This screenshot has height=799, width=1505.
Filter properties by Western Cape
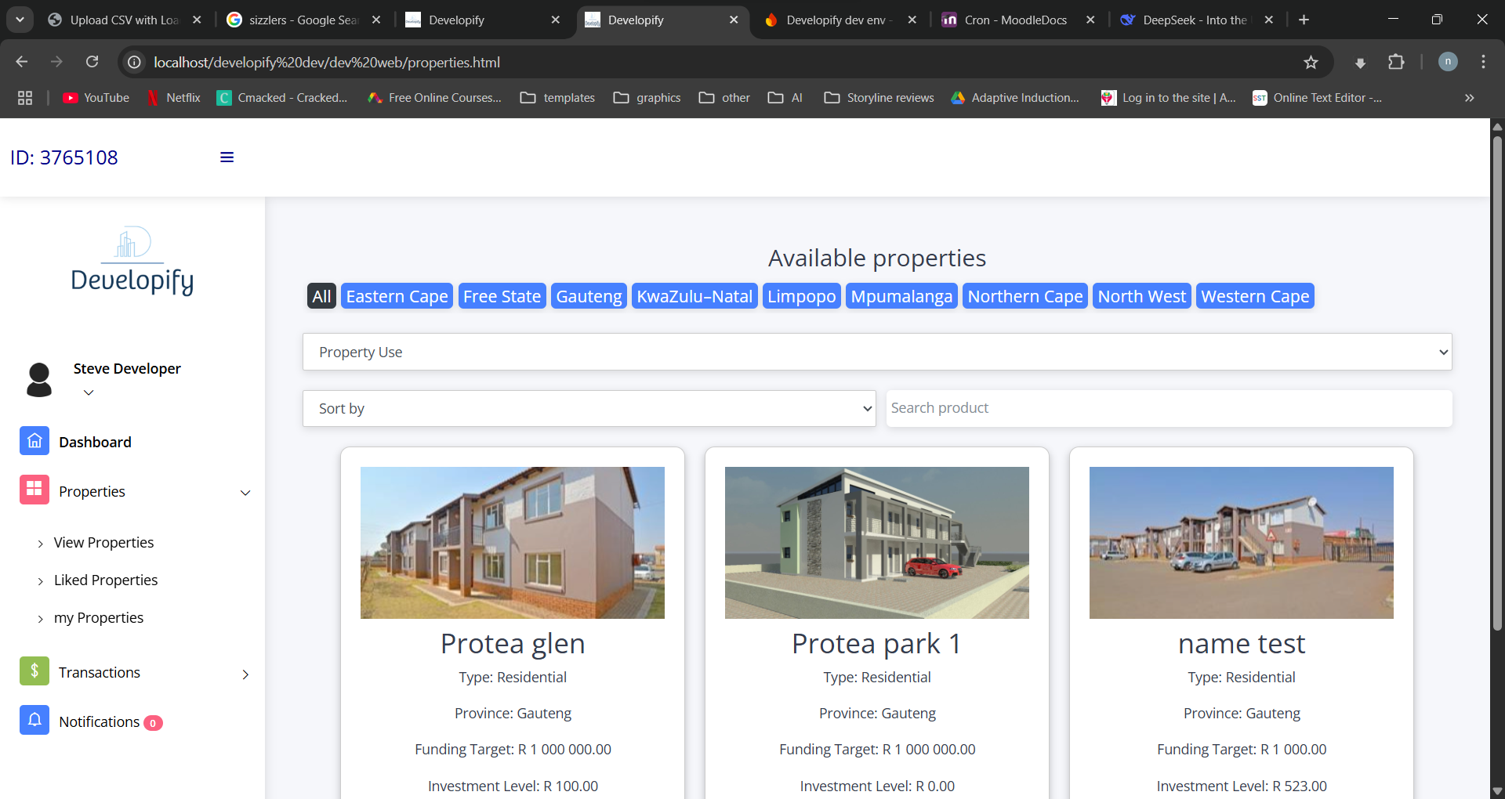point(1254,296)
